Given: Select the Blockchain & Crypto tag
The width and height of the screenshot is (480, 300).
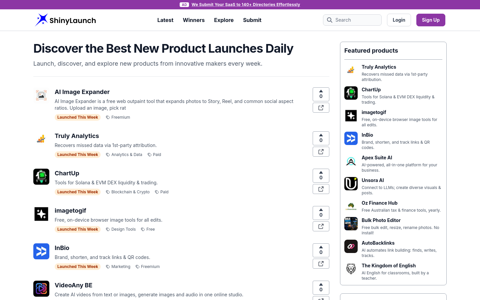Looking at the screenshot, I should click(x=128, y=192).
